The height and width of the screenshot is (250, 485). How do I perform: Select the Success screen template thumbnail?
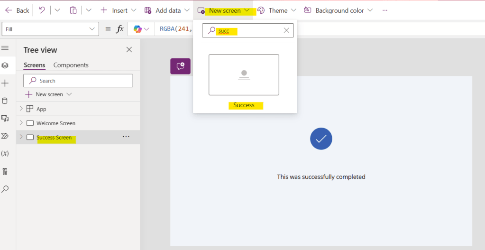point(244,74)
